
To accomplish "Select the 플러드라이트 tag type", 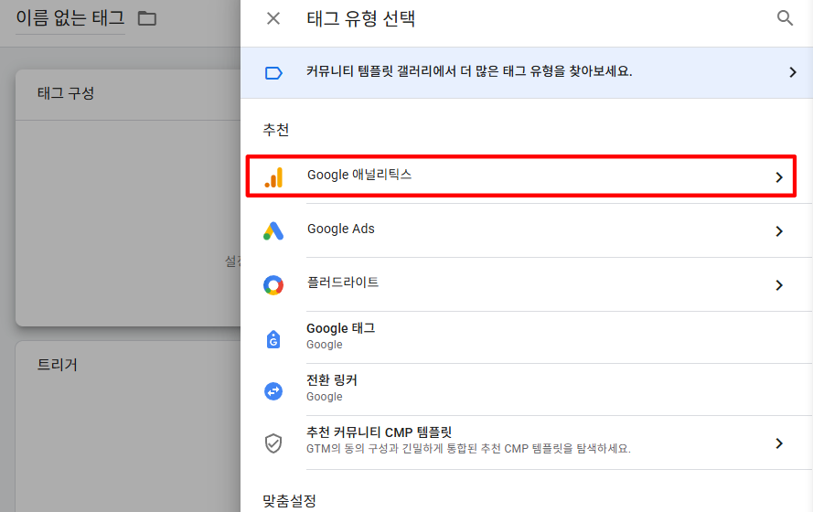I will click(526, 284).
